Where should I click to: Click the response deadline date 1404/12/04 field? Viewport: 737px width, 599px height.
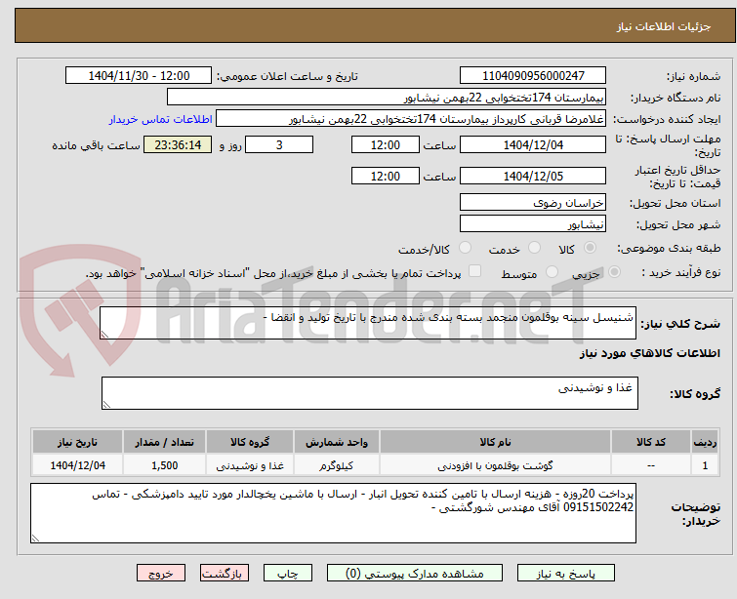click(533, 144)
